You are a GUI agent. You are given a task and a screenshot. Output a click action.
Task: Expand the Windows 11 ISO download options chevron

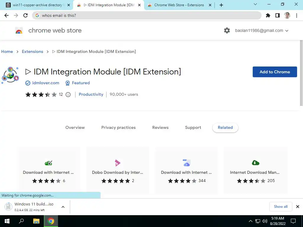63,207
